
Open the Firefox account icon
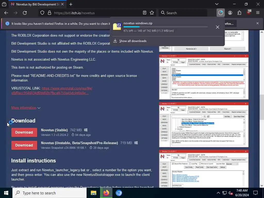point(230,13)
